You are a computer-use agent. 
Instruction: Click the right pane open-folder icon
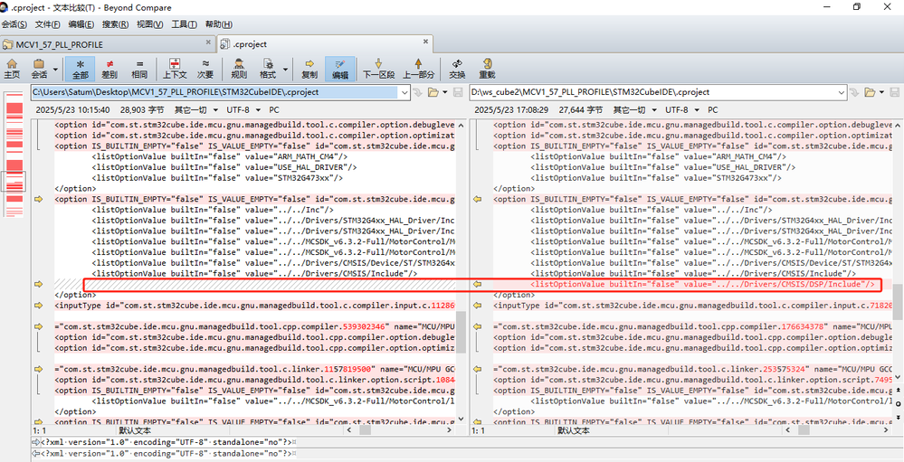click(x=870, y=92)
